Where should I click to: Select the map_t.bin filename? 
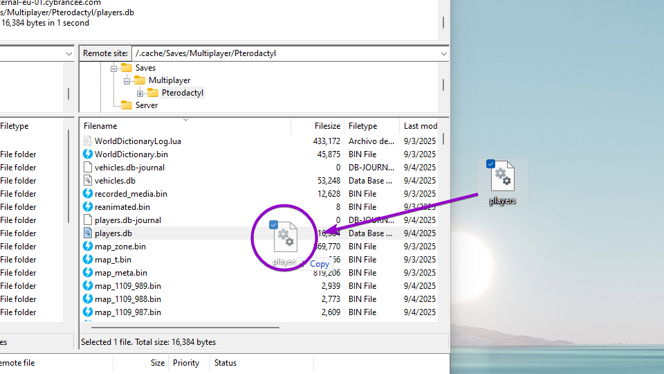[x=113, y=260]
